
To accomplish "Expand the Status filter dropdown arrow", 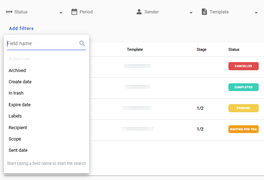I will (61, 13).
